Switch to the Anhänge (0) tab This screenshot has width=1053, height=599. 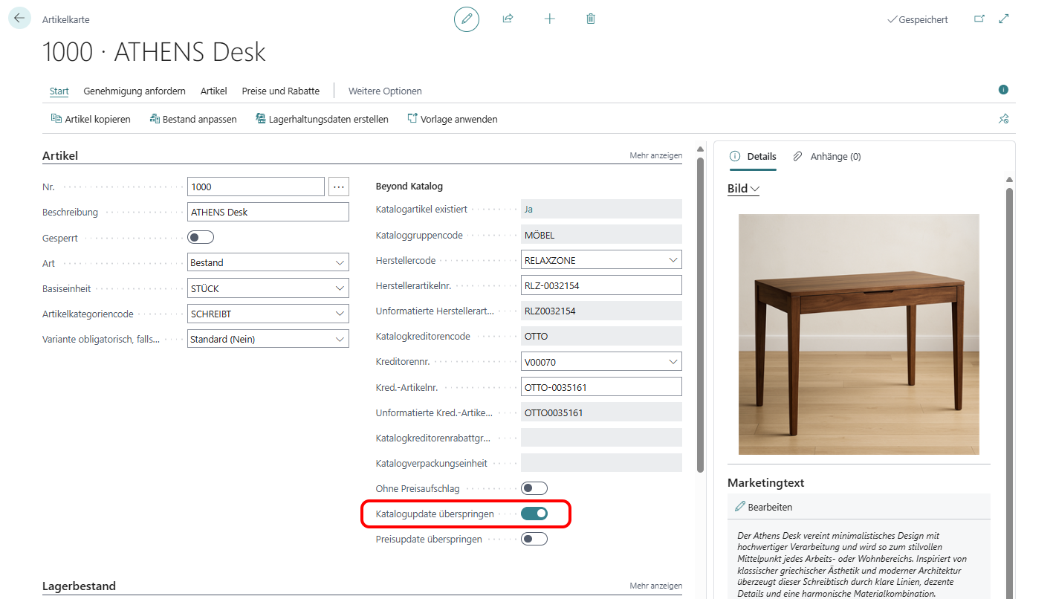click(827, 157)
